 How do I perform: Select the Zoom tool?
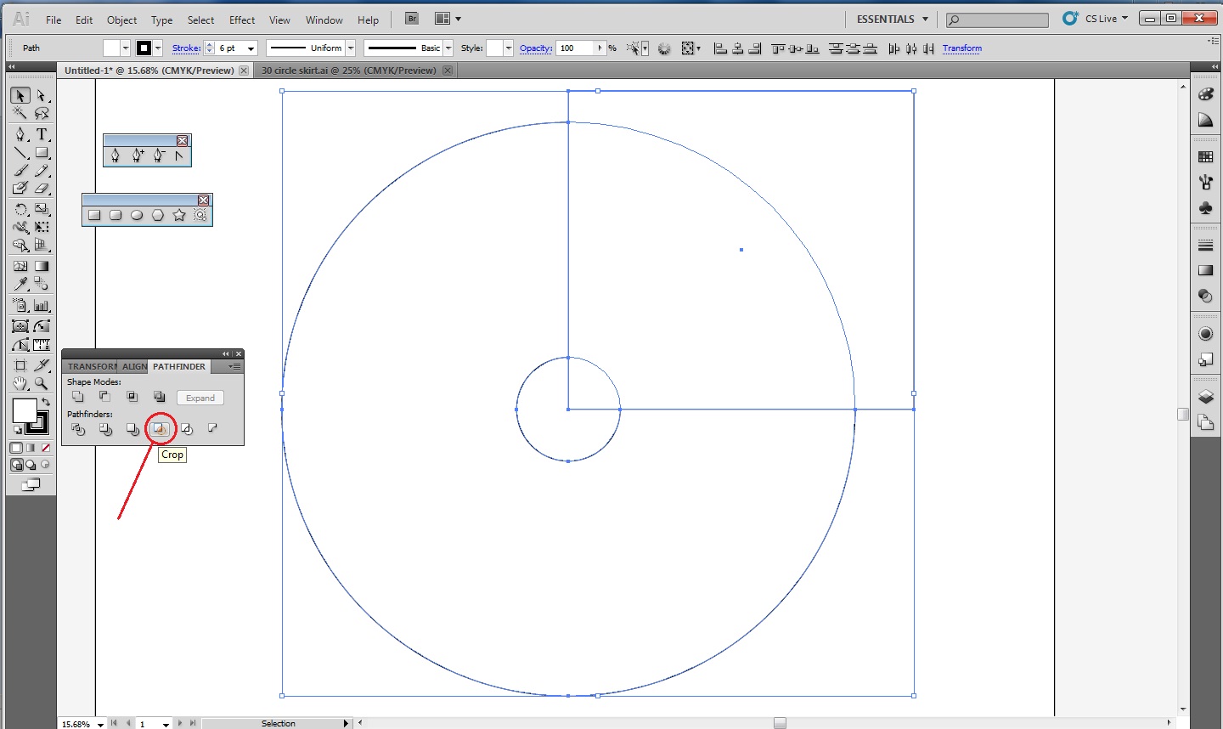[42, 383]
